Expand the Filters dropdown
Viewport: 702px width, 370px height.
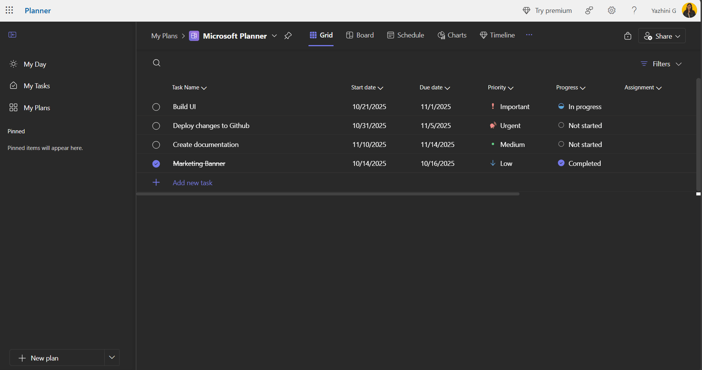[661, 64]
